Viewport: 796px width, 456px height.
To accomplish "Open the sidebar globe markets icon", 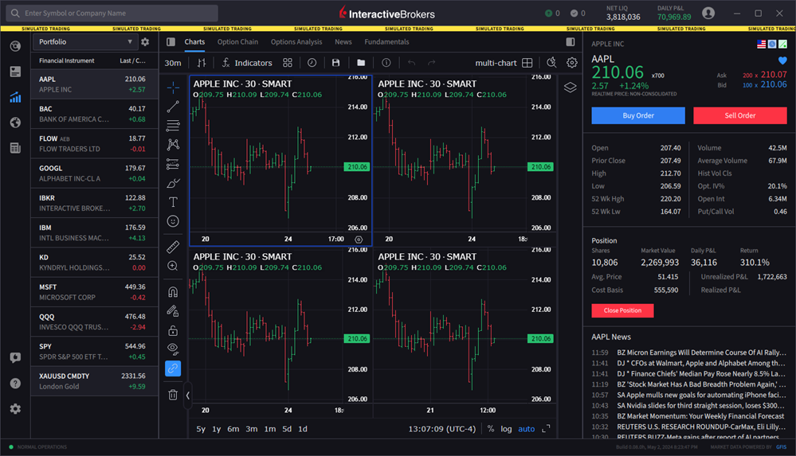I will point(15,123).
